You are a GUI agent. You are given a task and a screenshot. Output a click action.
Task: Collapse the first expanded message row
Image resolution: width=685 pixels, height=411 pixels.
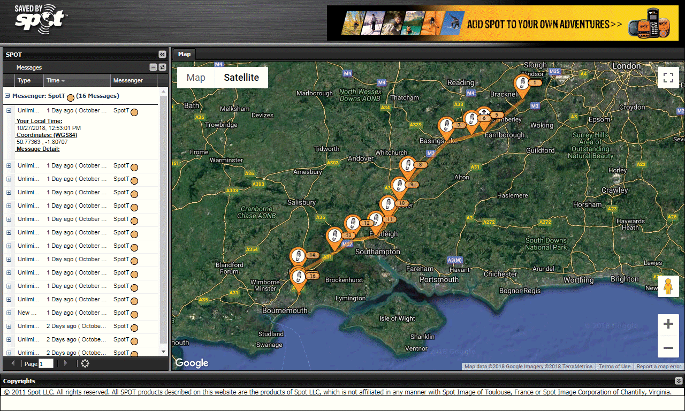[x=9, y=111]
